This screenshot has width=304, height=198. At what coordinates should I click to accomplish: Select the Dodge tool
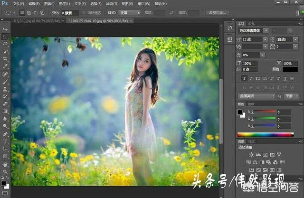5,126
